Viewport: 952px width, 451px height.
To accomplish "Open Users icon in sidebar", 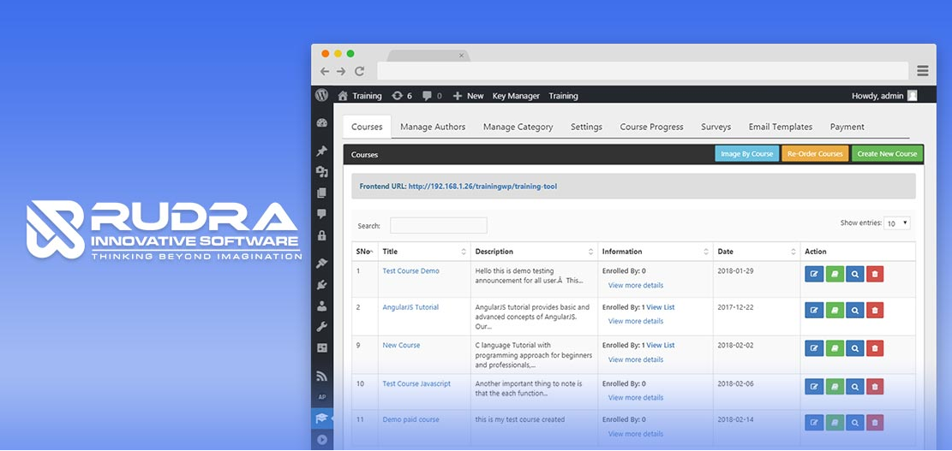I will coord(322,306).
